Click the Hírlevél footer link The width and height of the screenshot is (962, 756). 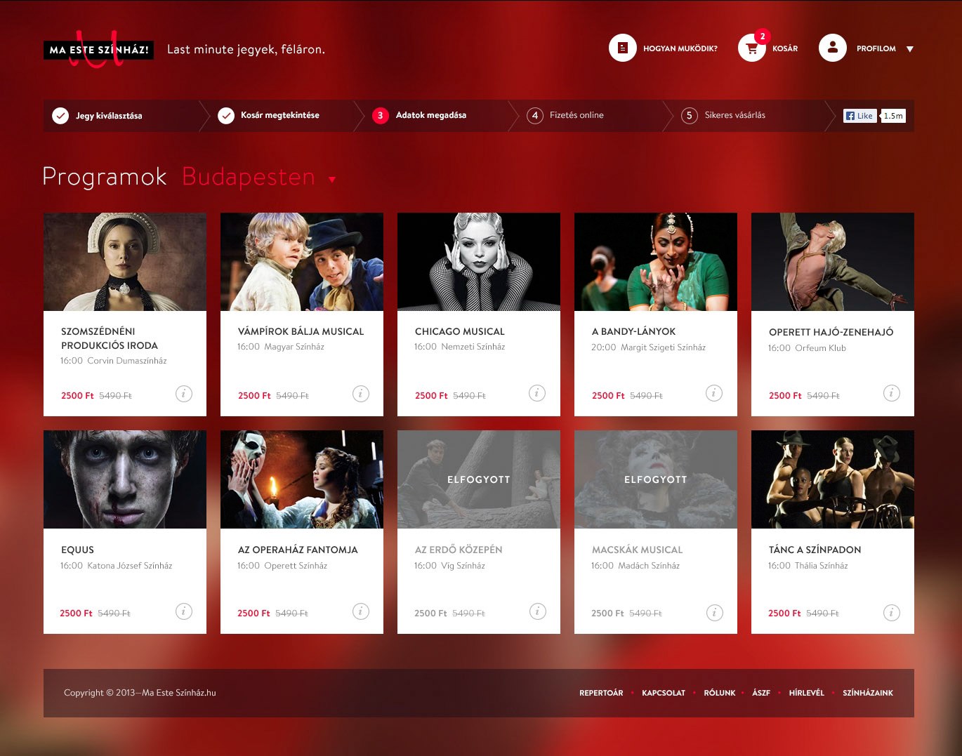pos(806,693)
